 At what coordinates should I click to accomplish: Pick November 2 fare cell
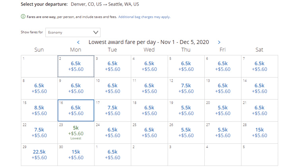coord(76,66)
